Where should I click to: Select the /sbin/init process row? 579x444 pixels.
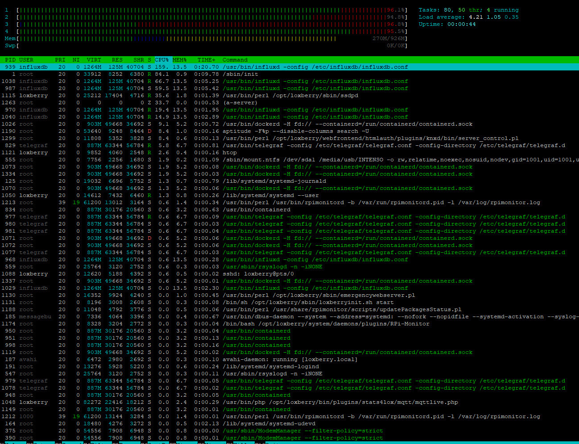pyautogui.click(x=240, y=74)
